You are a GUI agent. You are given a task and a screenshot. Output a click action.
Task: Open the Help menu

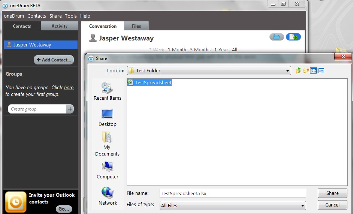[x=85, y=16]
